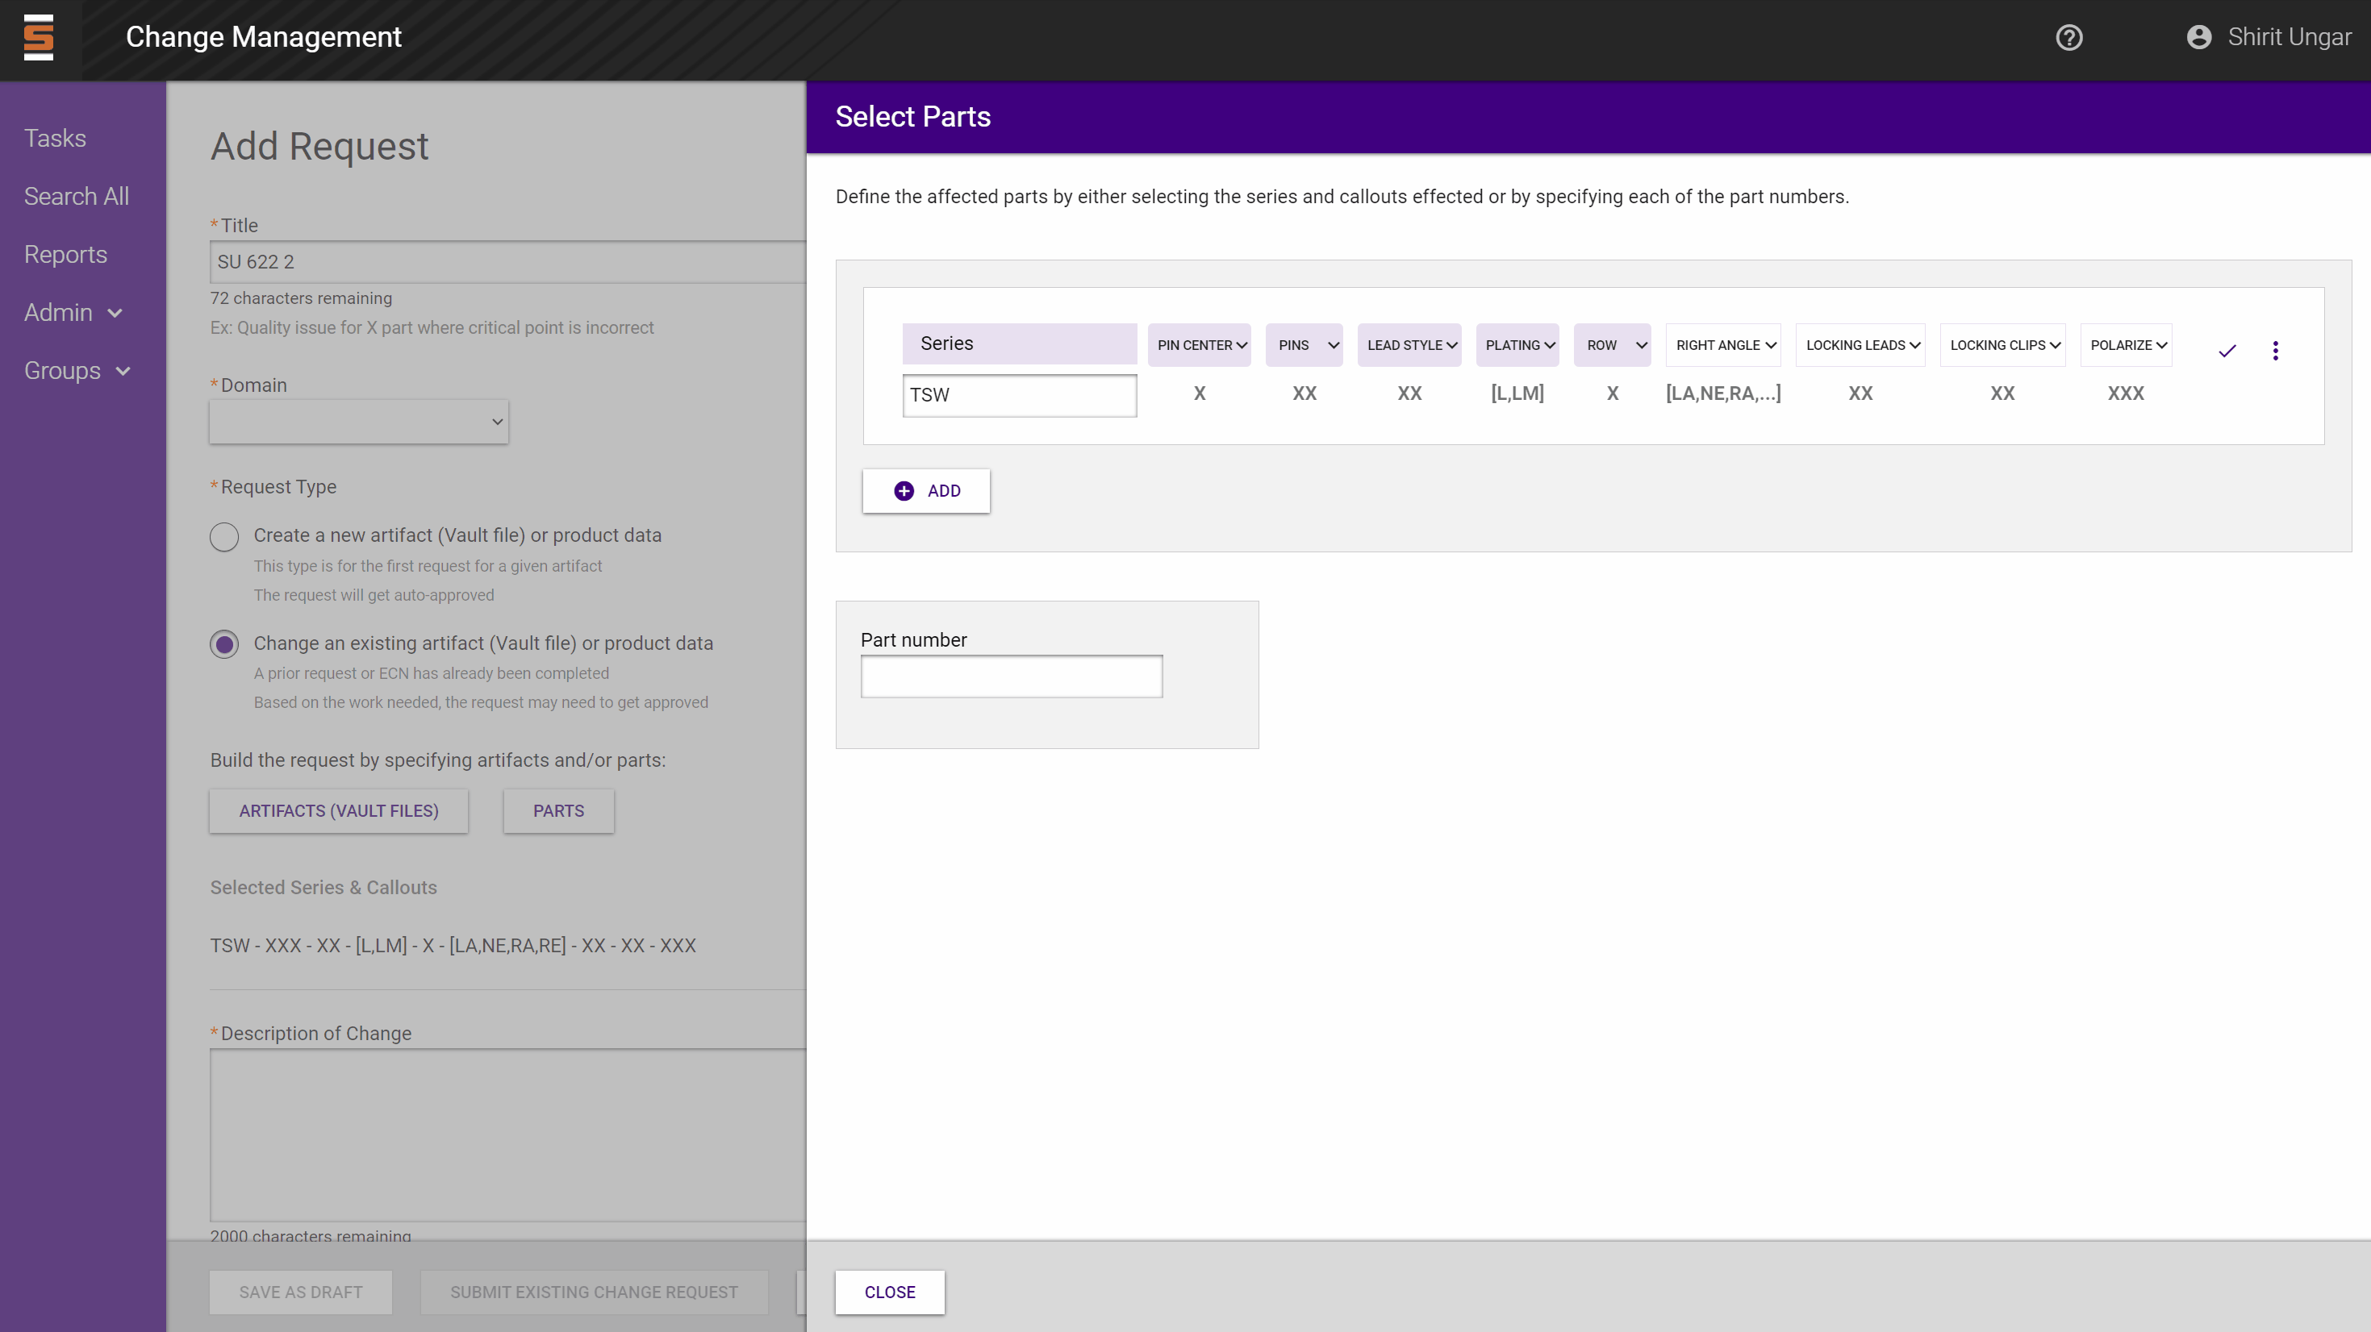
Task: Open the PLATING callout dropdown
Action: click(1517, 346)
